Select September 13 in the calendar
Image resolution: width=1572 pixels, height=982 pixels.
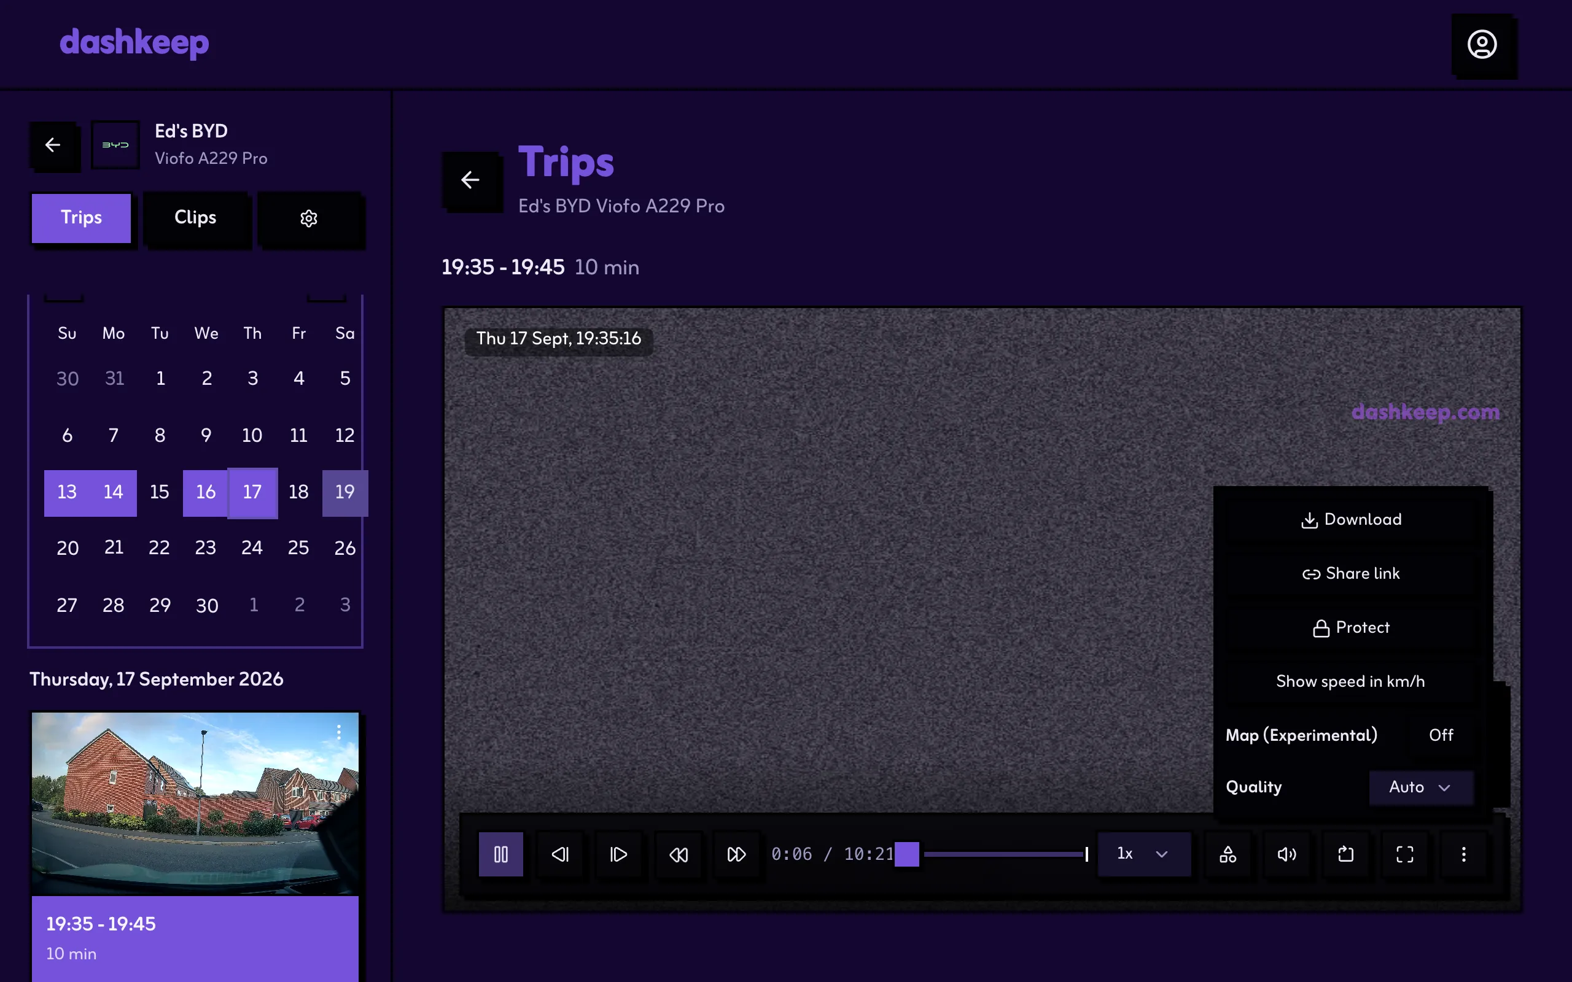pyautogui.click(x=67, y=493)
